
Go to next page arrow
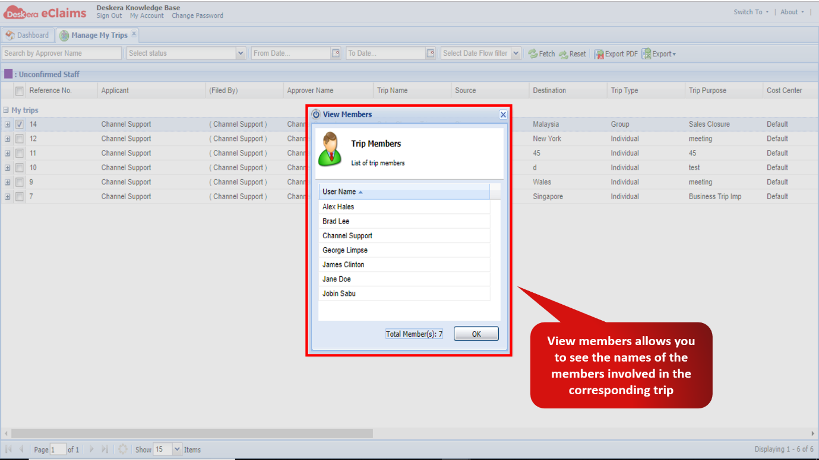[x=91, y=449]
